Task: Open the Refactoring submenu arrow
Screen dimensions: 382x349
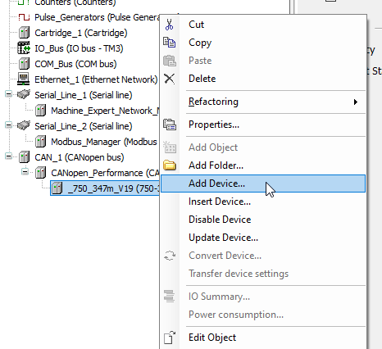Action: pos(356,102)
